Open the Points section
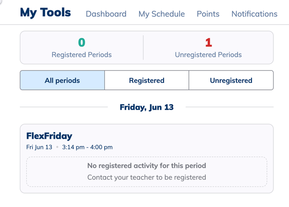 (208, 14)
